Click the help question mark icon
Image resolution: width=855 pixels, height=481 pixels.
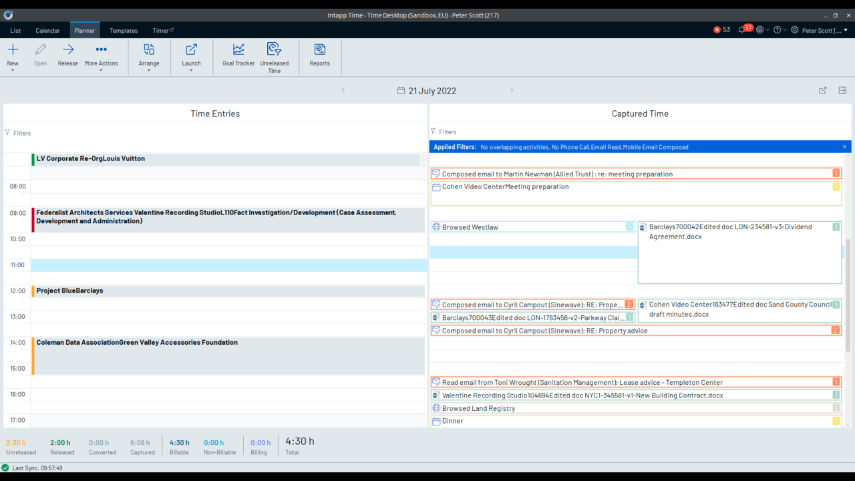pyautogui.click(x=777, y=30)
